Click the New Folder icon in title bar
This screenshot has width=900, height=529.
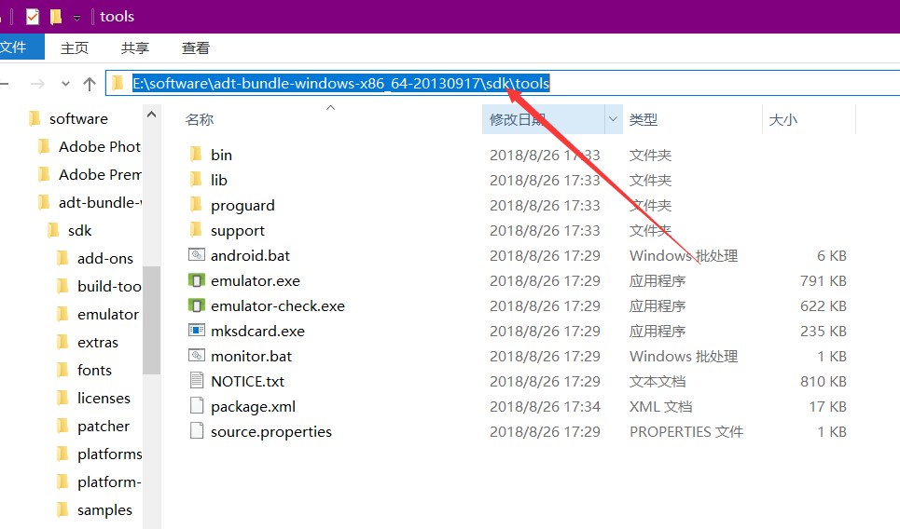pyautogui.click(x=56, y=17)
